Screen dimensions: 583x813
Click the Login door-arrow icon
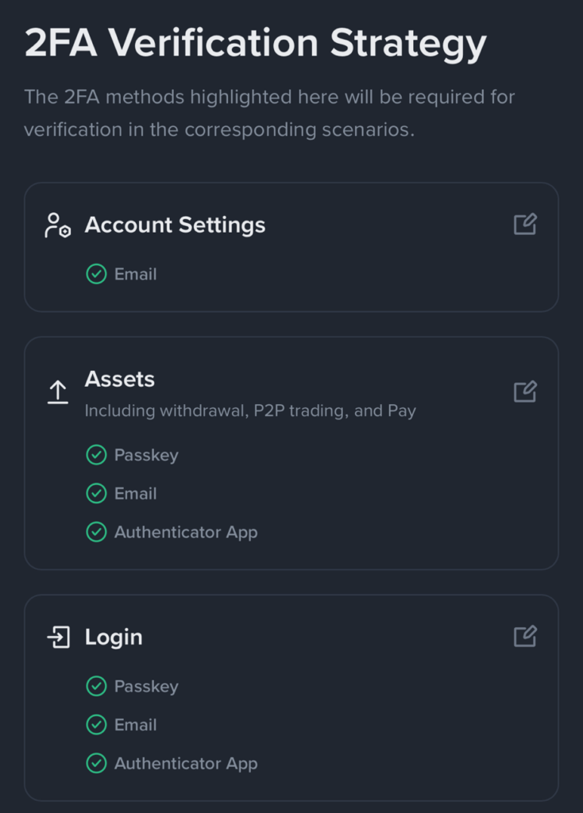coord(58,637)
